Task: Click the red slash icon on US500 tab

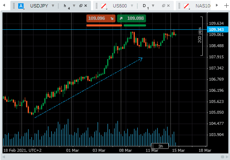Action: pyautogui.click(x=104, y=6)
